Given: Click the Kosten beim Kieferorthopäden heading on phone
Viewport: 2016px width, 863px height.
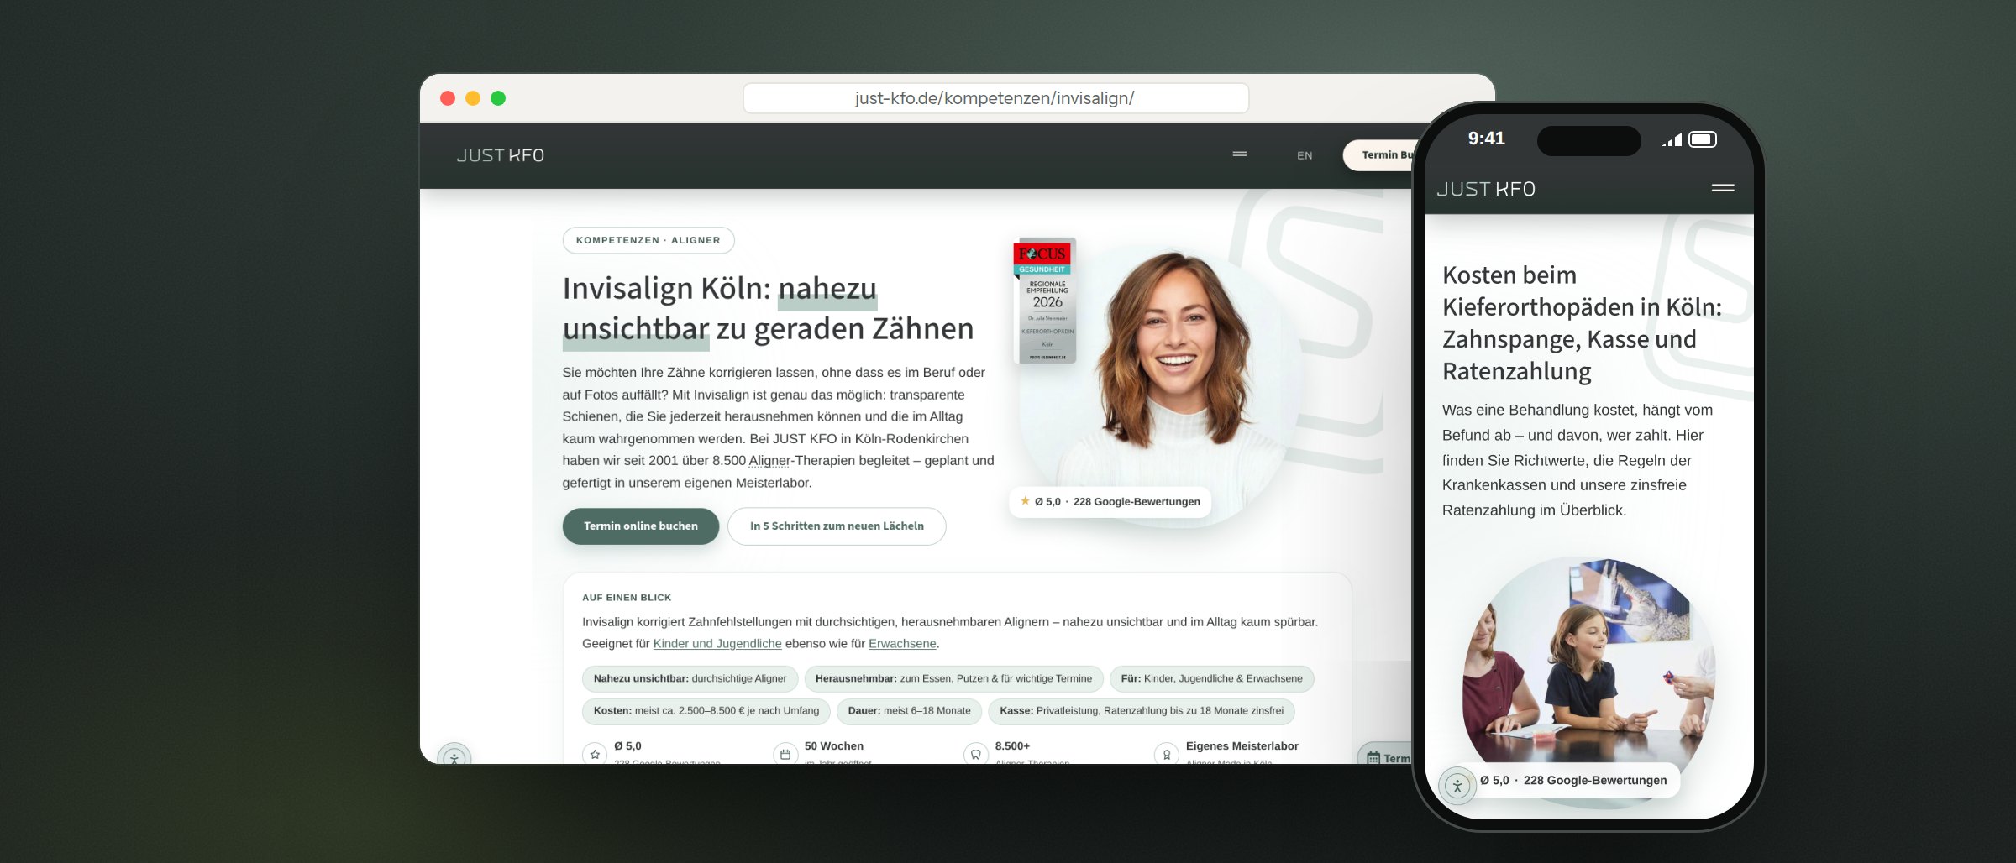Looking at the screenshot, I should pos(1582,323).
